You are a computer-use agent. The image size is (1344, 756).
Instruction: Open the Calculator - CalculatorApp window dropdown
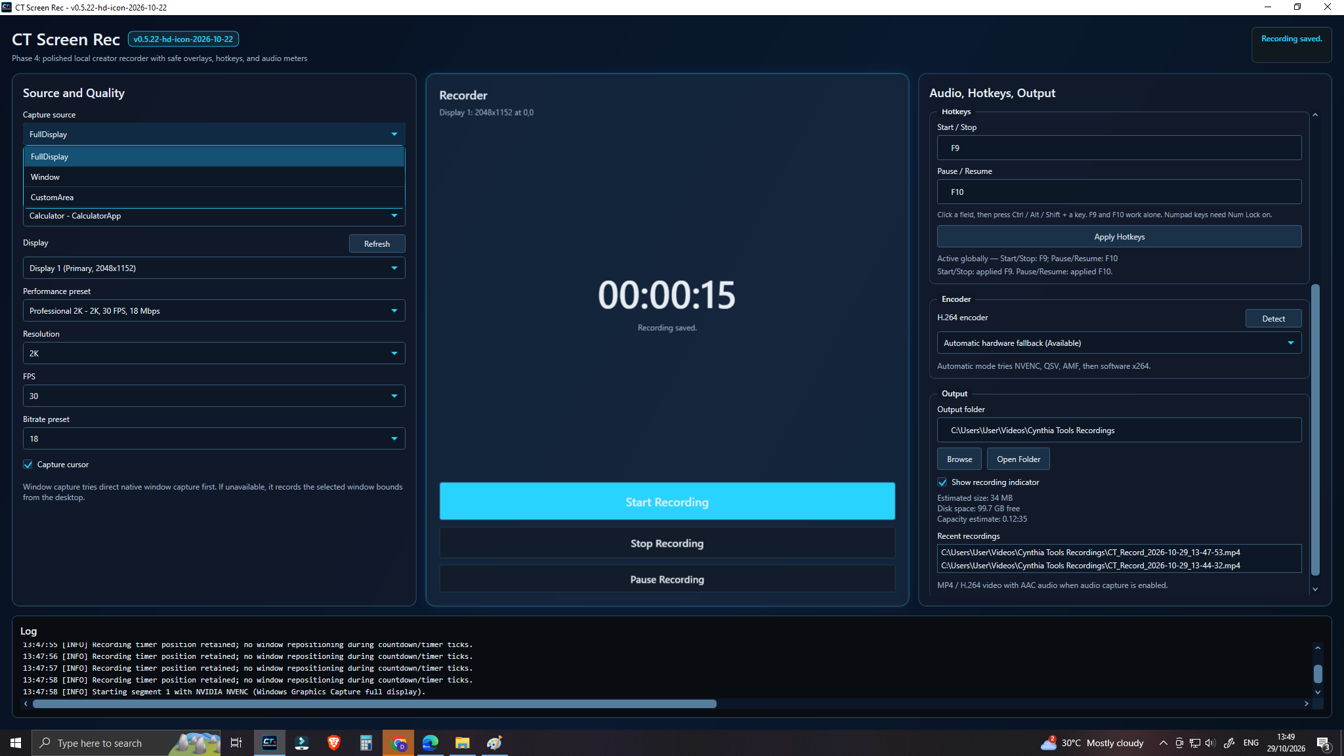pos(214,216)
